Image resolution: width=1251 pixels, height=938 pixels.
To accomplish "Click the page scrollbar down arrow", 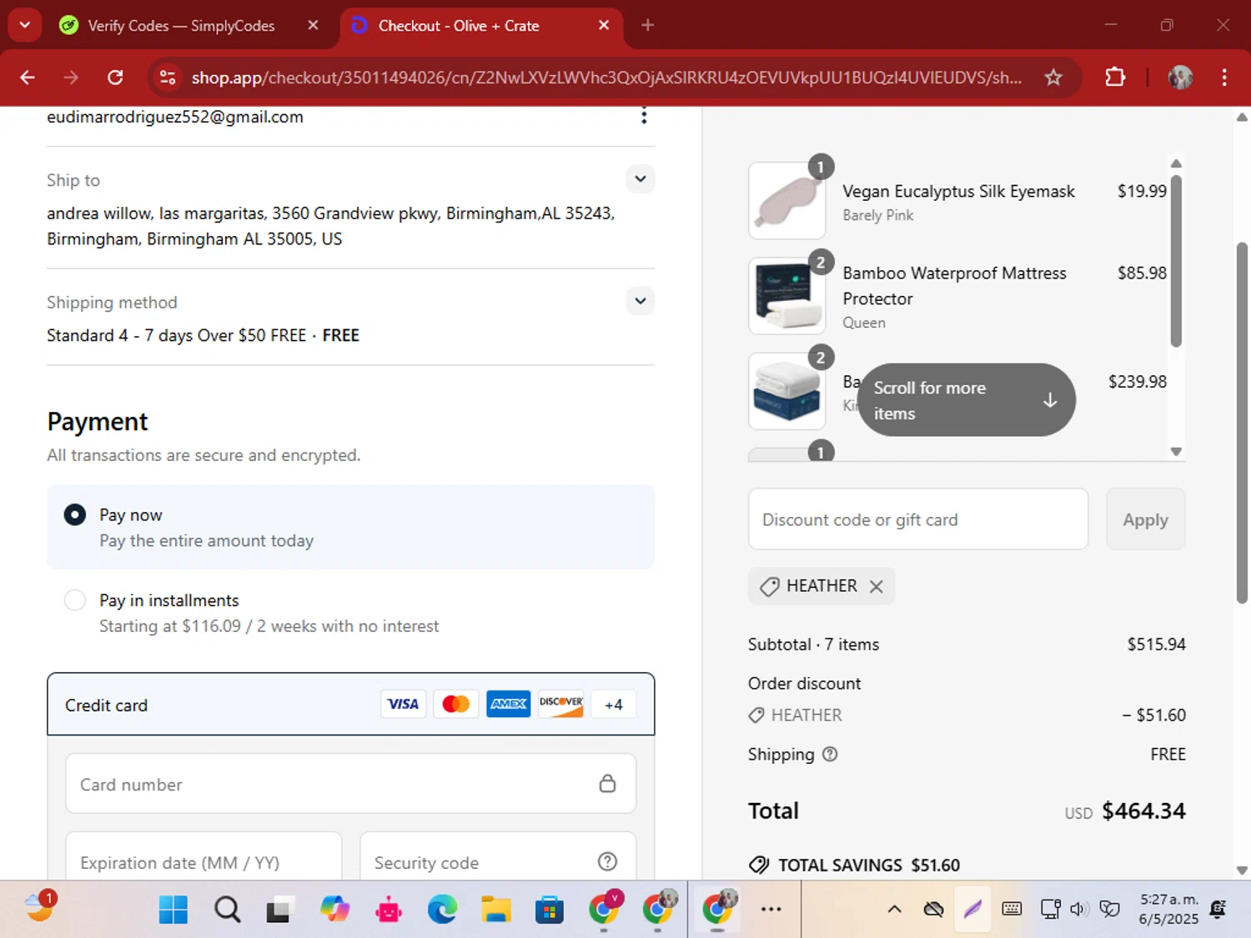I will [1242, 870].
